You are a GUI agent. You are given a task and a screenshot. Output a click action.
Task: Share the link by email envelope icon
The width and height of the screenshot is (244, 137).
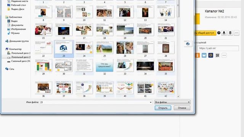[204, 55]
